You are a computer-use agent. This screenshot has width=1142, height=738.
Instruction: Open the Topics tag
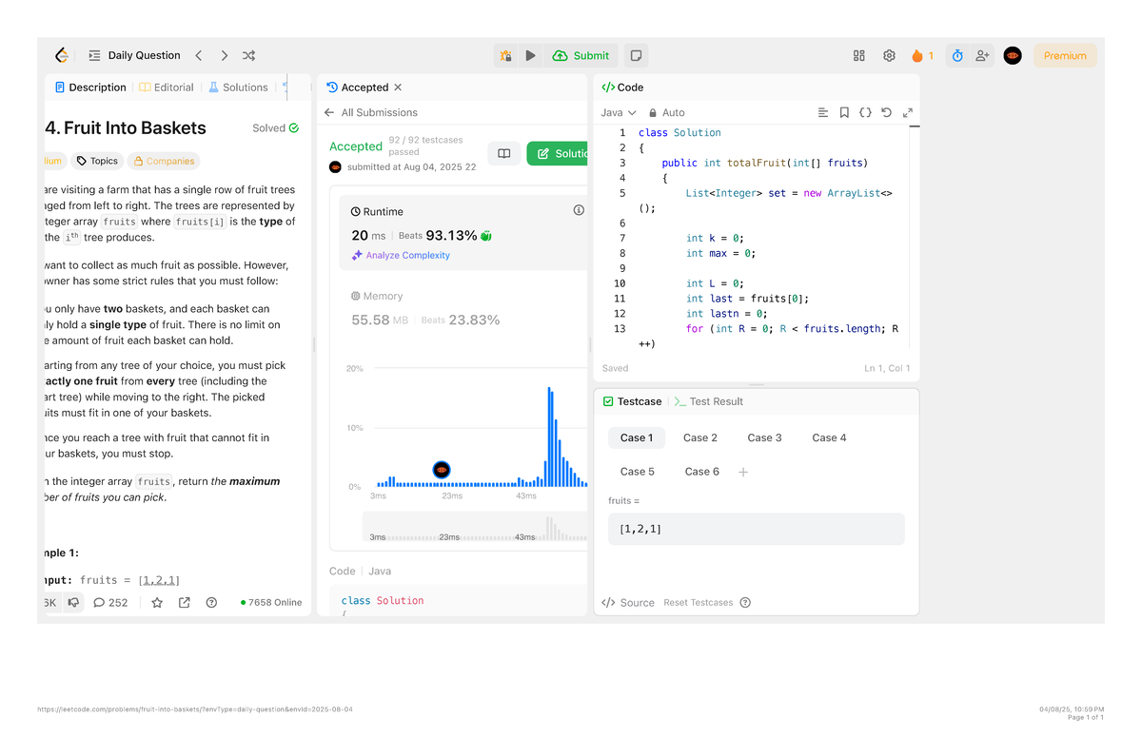point(98,161)
